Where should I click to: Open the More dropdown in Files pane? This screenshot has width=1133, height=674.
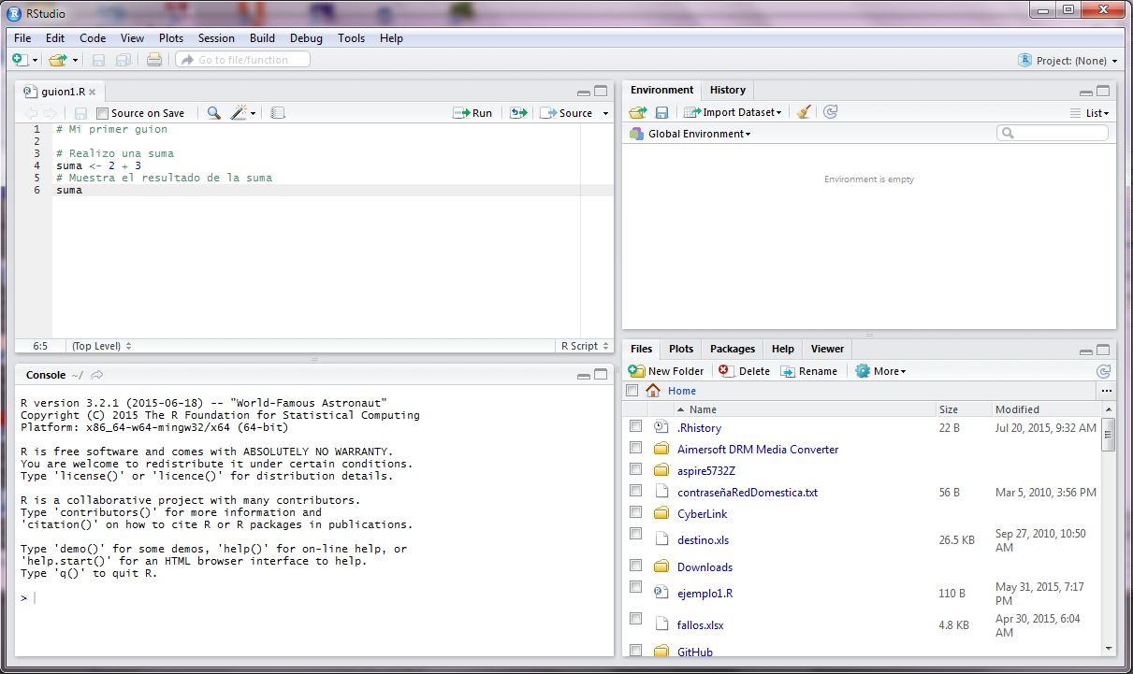click(x=880, y=371)
